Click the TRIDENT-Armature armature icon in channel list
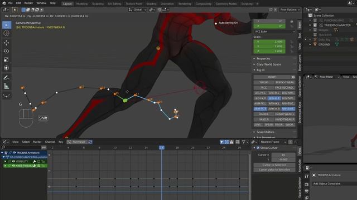 pyautogui.click(x=6, y=153)
